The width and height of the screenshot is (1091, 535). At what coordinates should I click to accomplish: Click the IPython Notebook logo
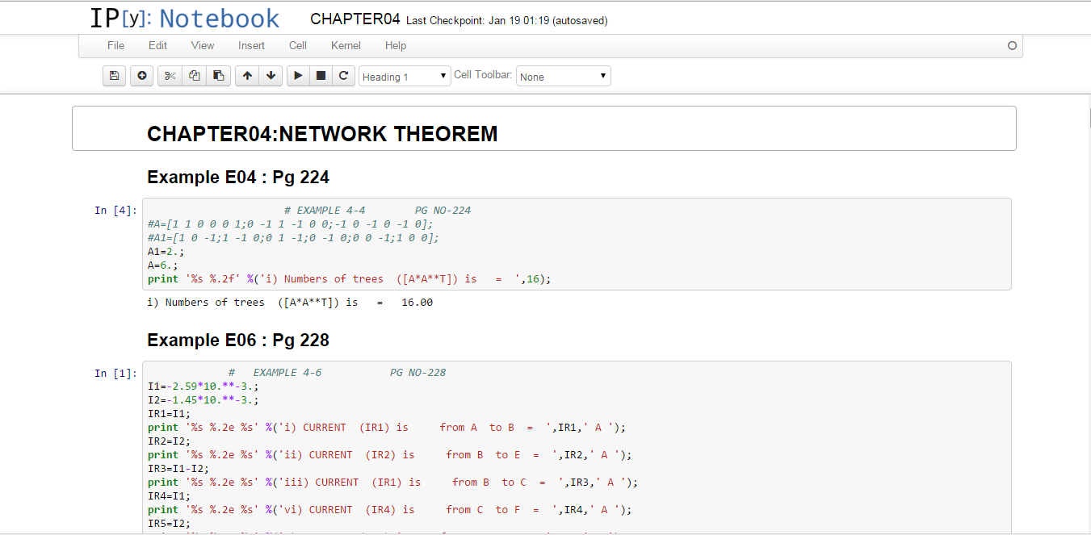pos(184,19)
